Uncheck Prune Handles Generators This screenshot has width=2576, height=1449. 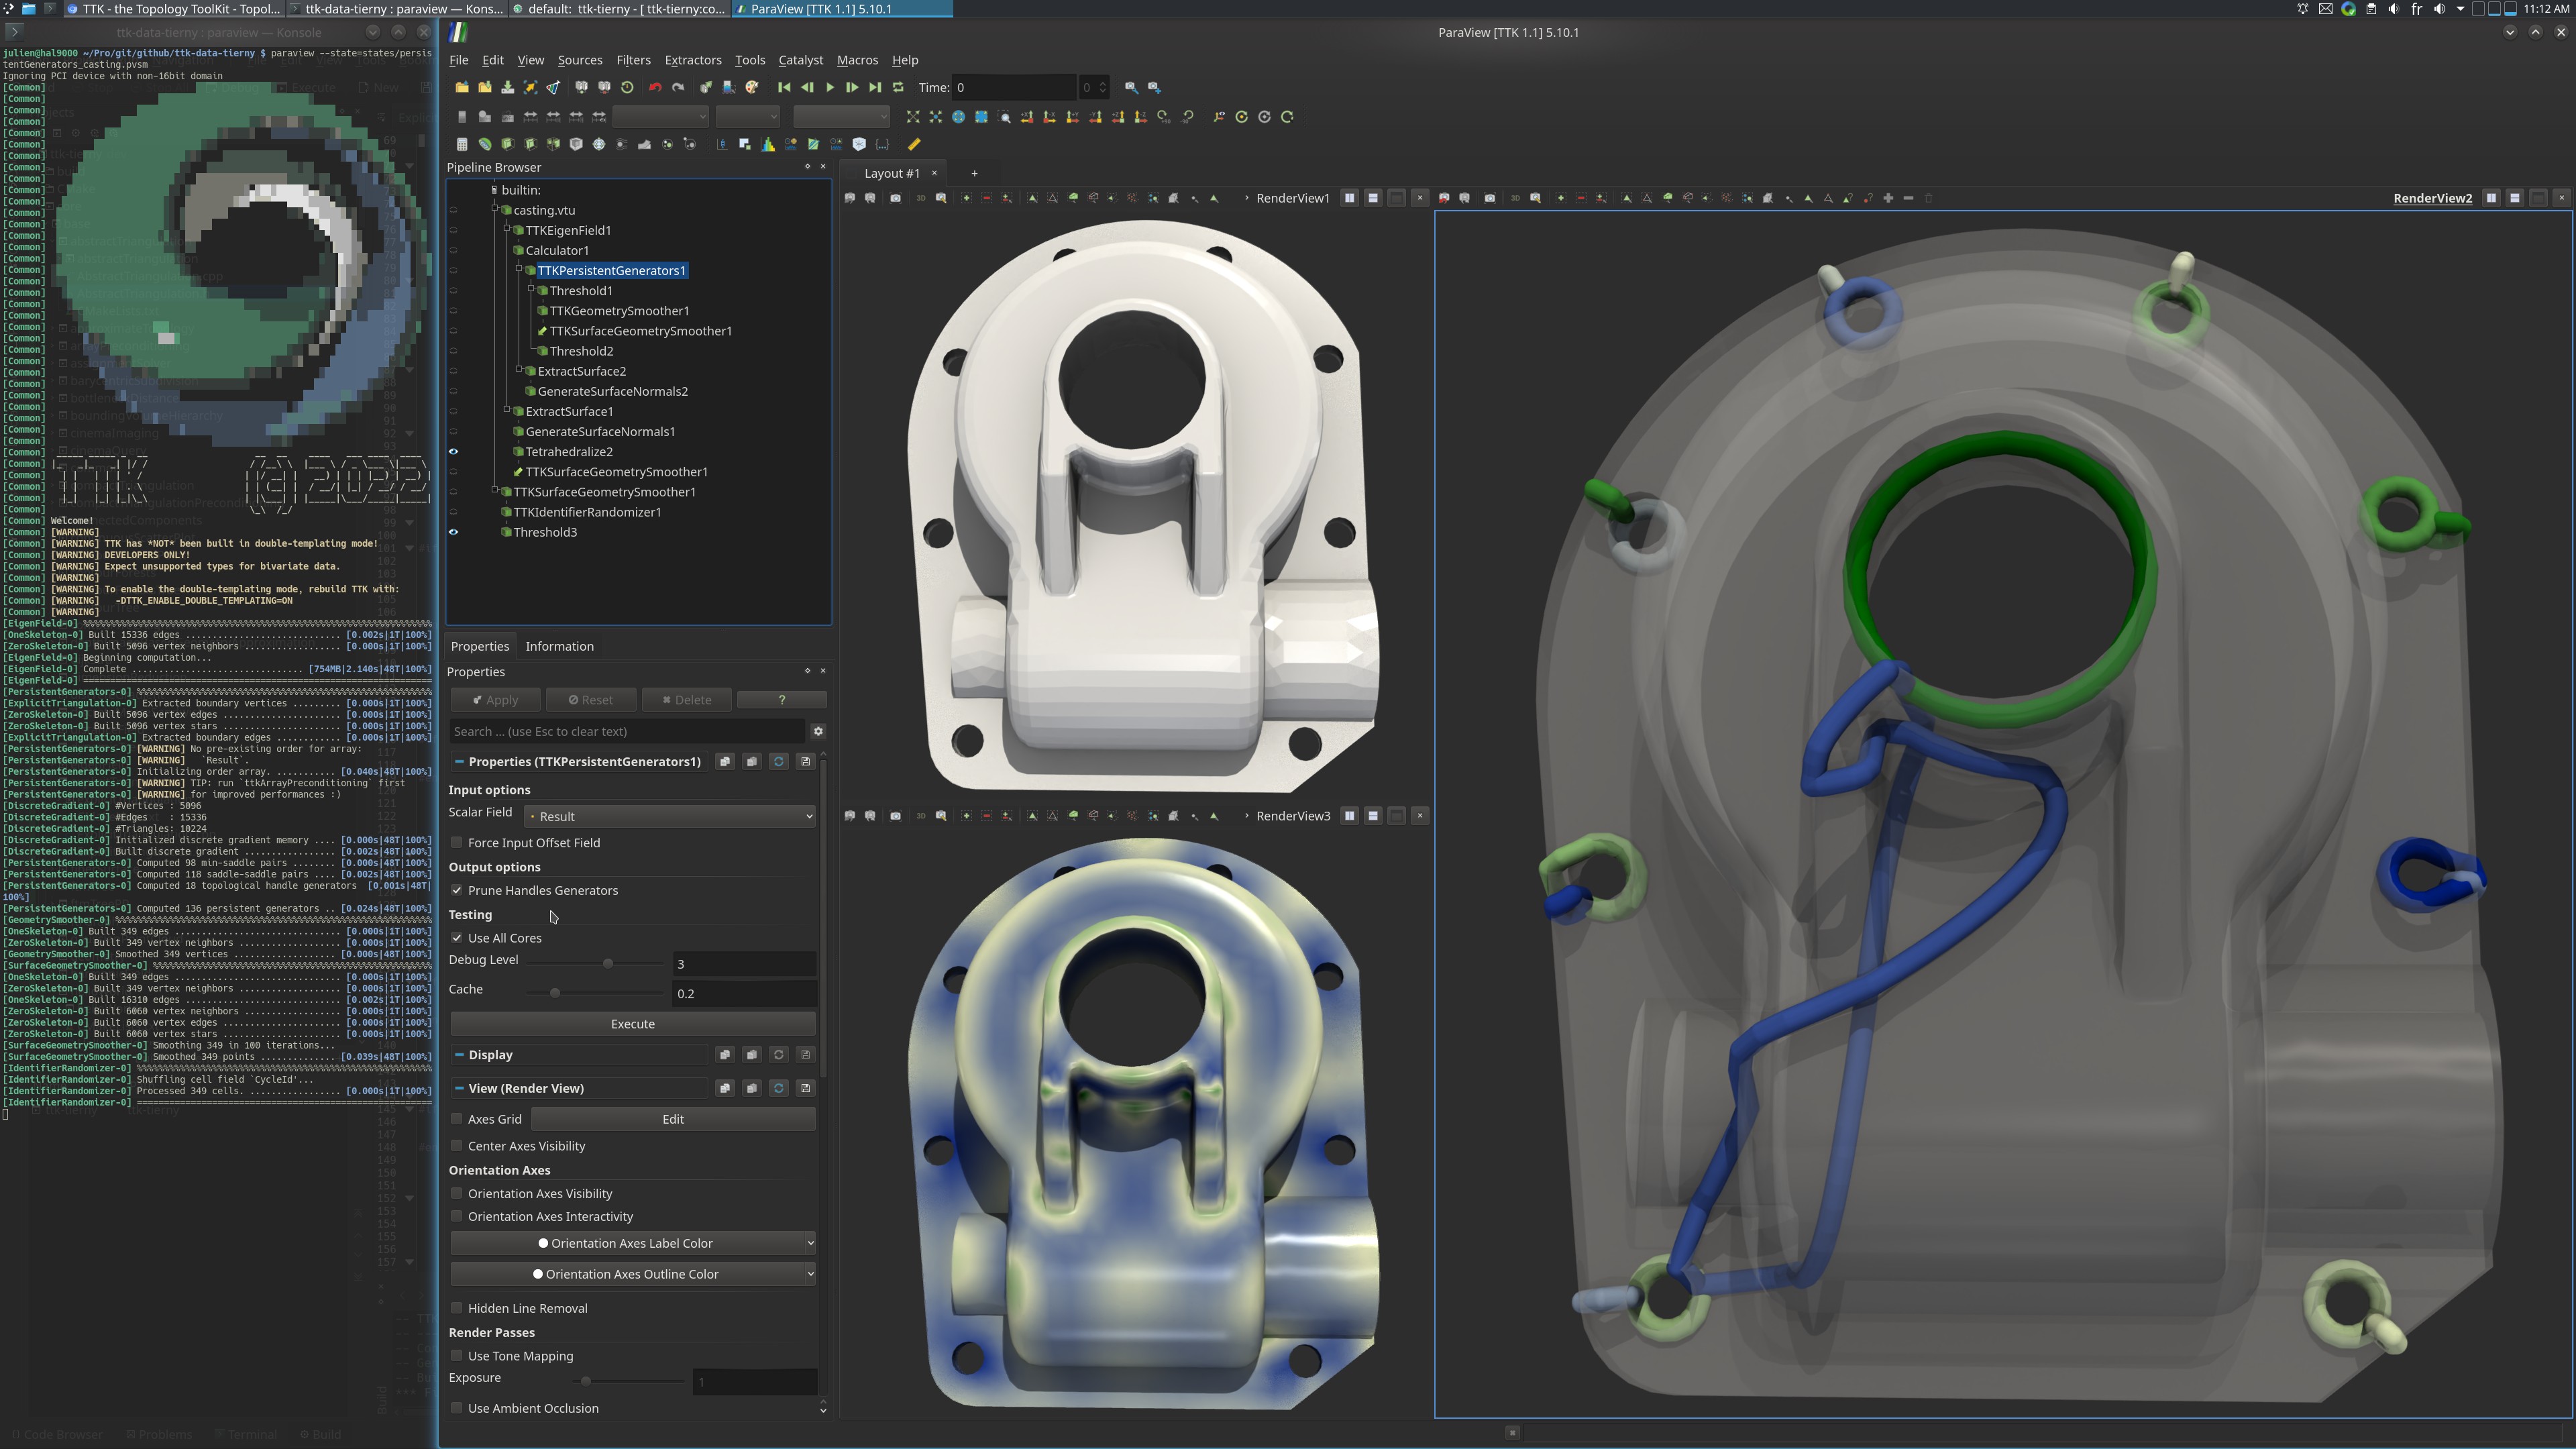[x=457, y=890]
